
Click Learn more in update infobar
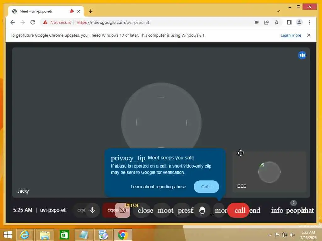(291, 35)
